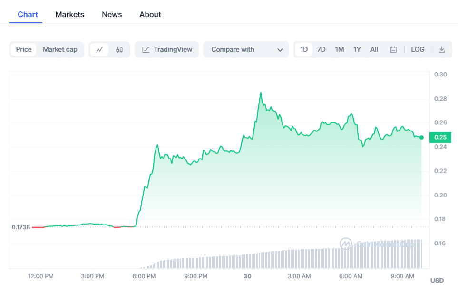Viewport: 458px width, 290px height.
Task: Click the 0.28 price axis label
Action: [x=440, y=99]
